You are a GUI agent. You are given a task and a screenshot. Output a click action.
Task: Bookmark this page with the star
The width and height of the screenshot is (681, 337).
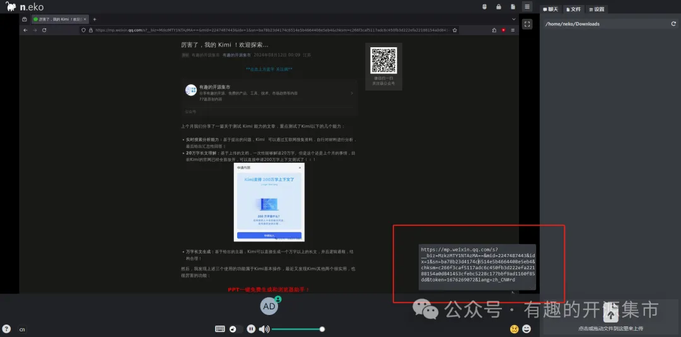click(454, 30)
